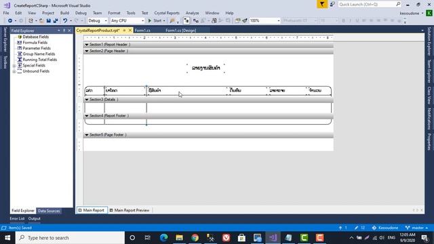Switch to the Main Report Preview tab

coord(130,210)
